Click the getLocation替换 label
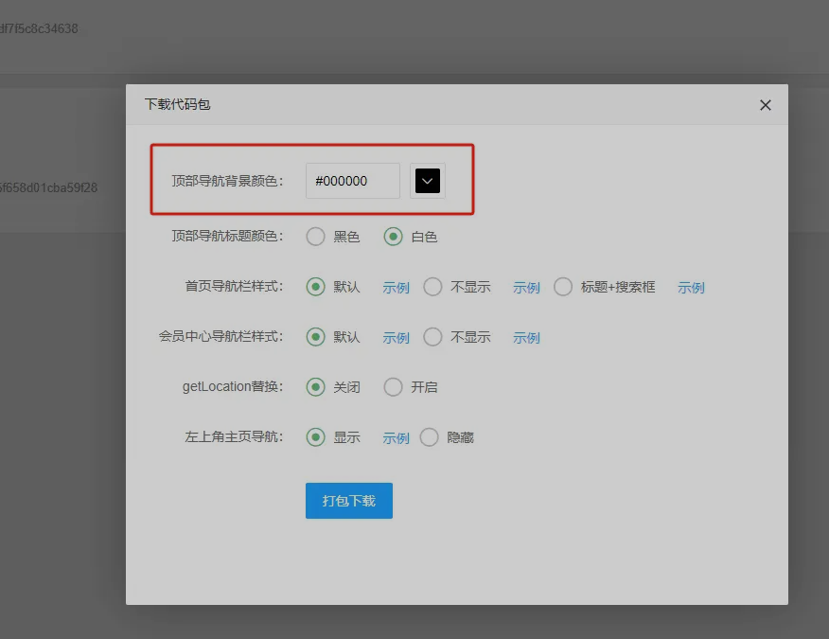Viewport: 829px width, 639px height. pos(233,386)
